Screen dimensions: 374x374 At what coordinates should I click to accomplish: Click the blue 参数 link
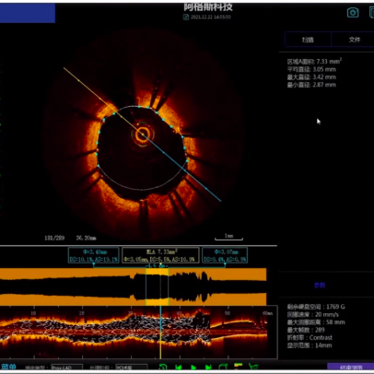point(320,286)
